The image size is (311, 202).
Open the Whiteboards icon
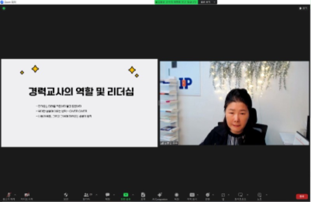(x=240, y=195)
